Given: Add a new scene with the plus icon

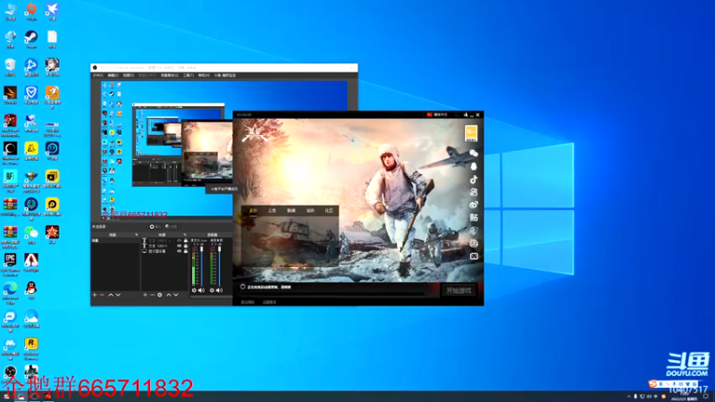Looking at the screenshot, I should point(95,295).
